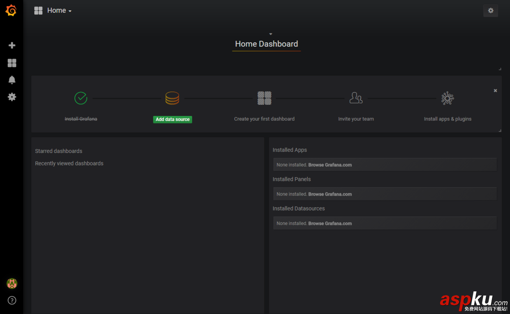Close the getting started panel

click(495, 90)
